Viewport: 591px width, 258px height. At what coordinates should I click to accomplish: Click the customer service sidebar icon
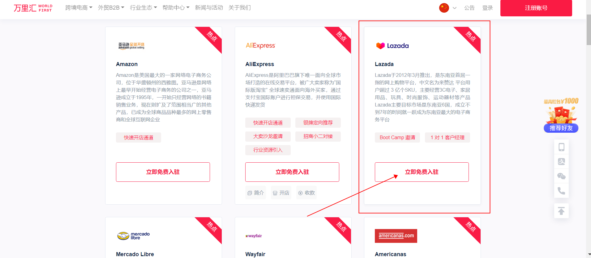[561, 161]
